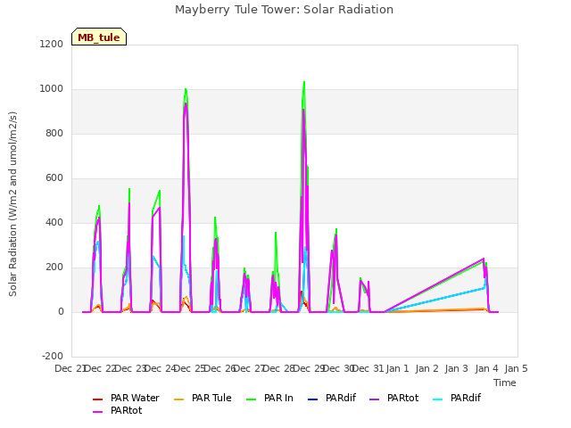Screen dimensions: 571x428
Task: Click the Dec 31 x-axis tick label
Action: click(x=368, y=368)
